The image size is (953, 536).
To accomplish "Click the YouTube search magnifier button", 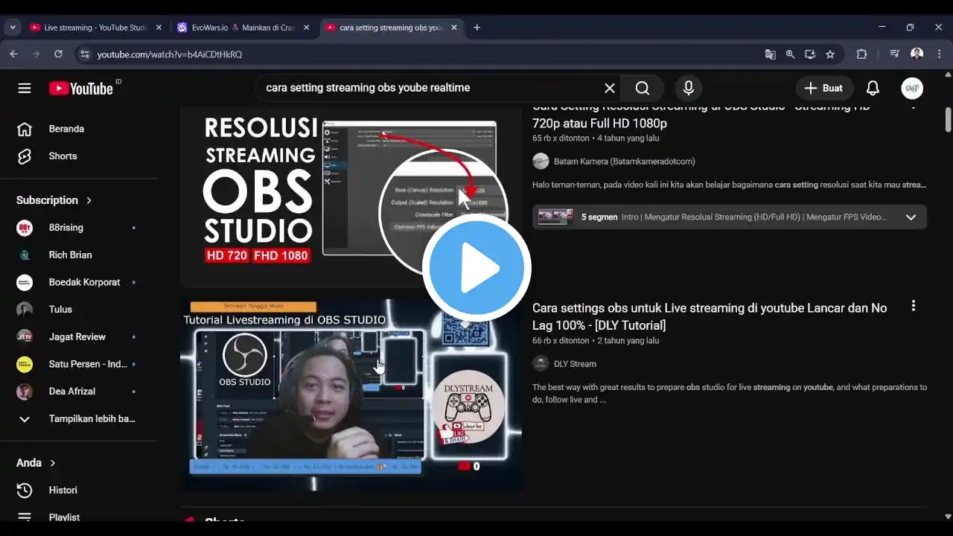I will [643, 88].
